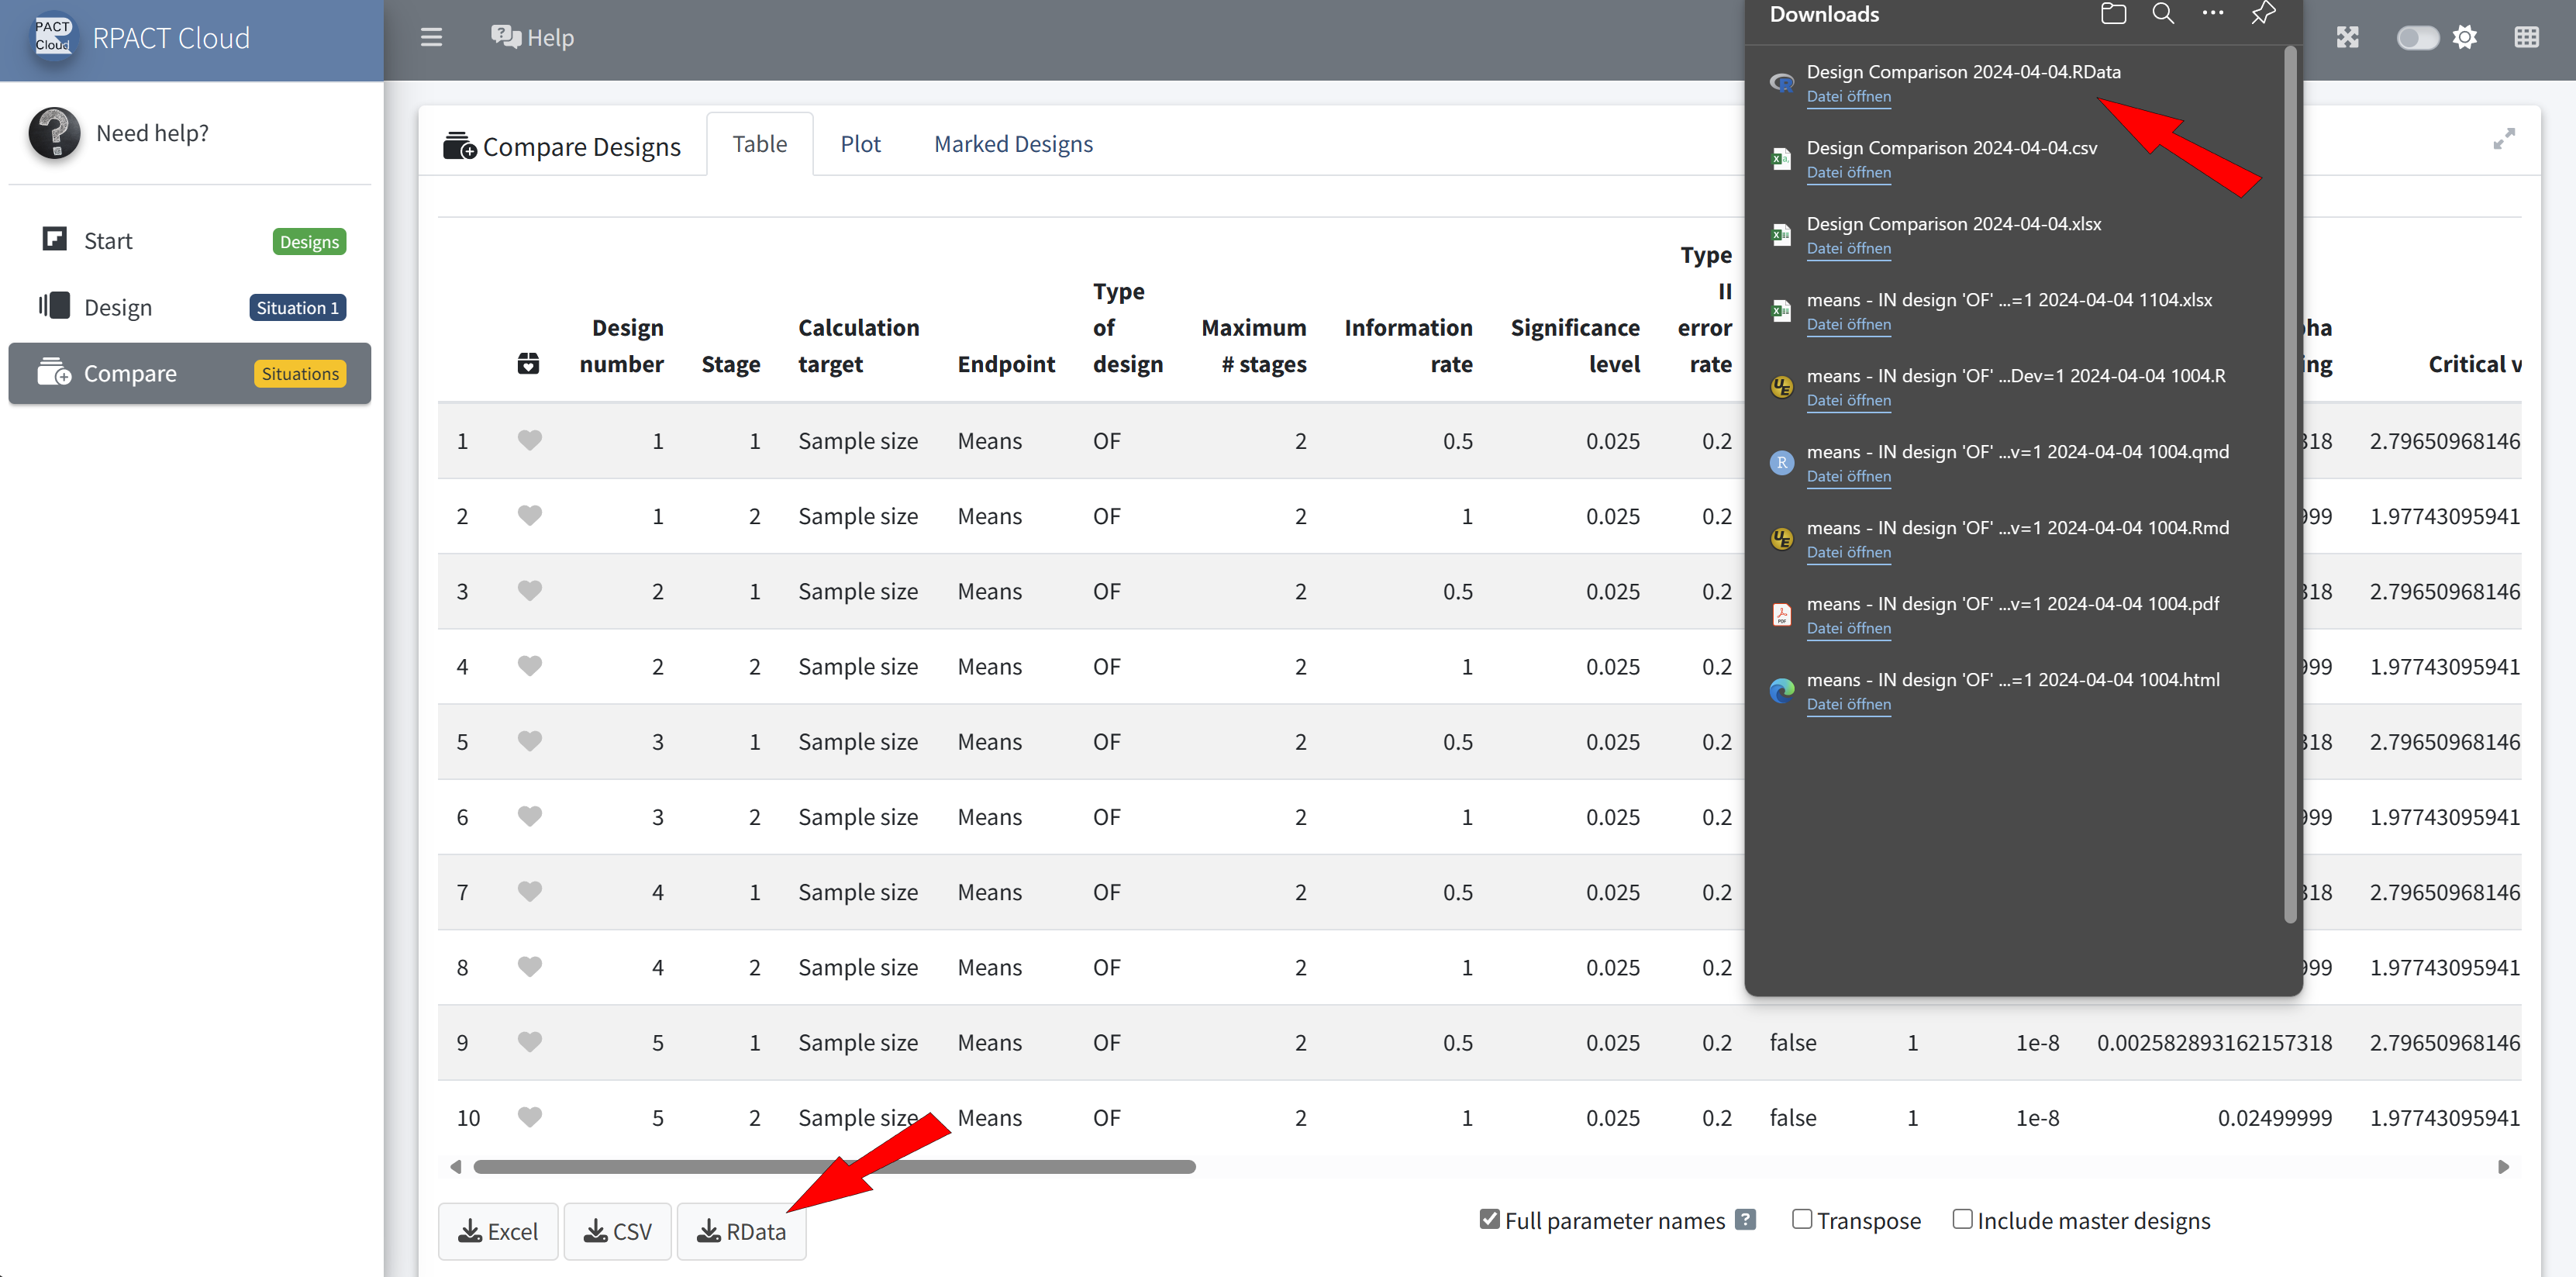Switch to the Plot tab
The height and width of the screenshot is (1277, 2576).
click(x=860, y=144)
